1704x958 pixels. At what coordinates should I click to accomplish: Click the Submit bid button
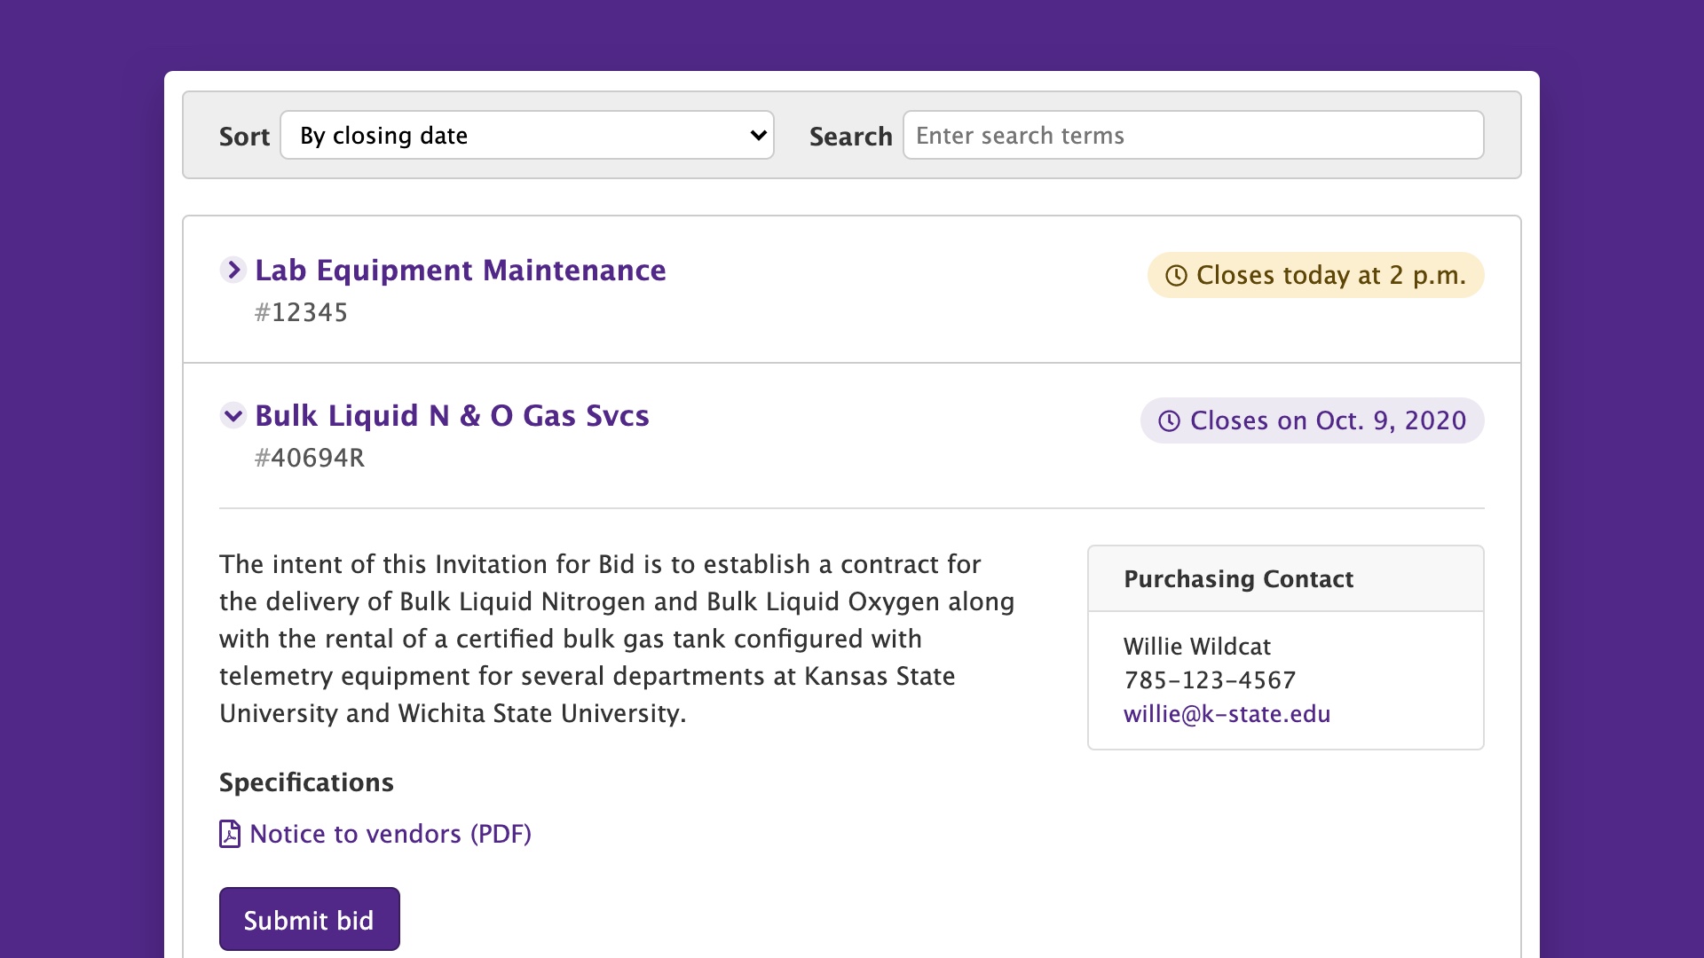coord(309,919)
